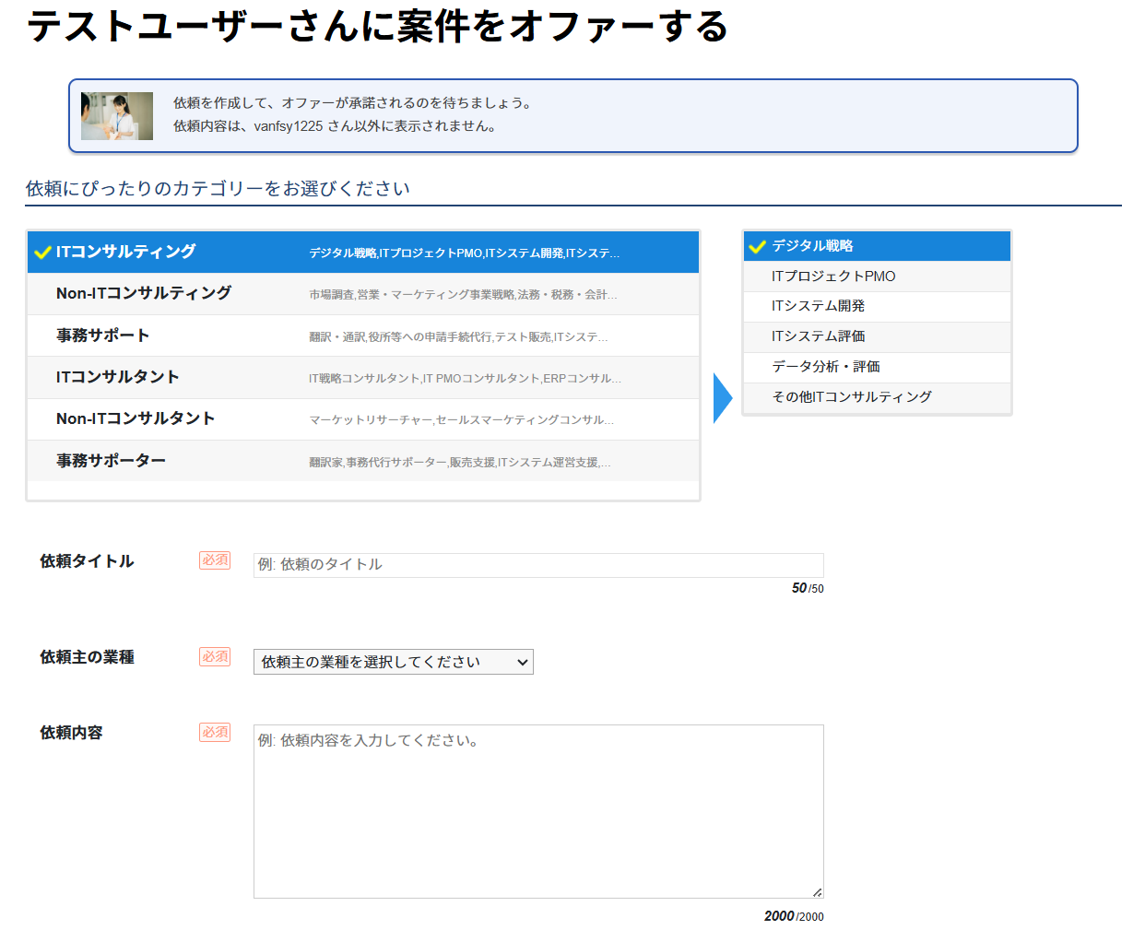This screenshot has width=1145, height=930.
Task: Select その他ITコンサルティング subcategory
Action: click(x=877, y=397)
